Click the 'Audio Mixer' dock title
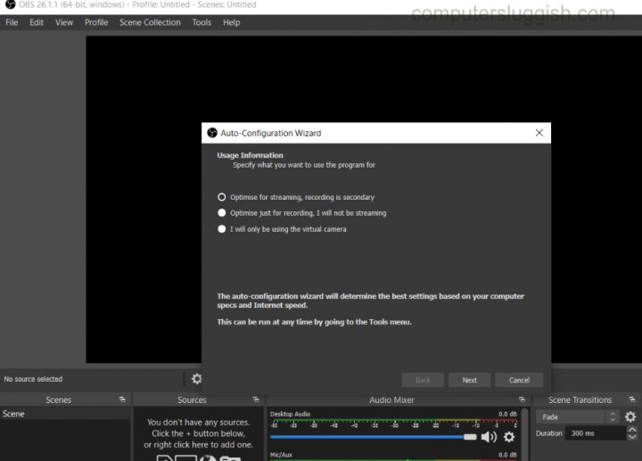 click(x=391, y=400)
